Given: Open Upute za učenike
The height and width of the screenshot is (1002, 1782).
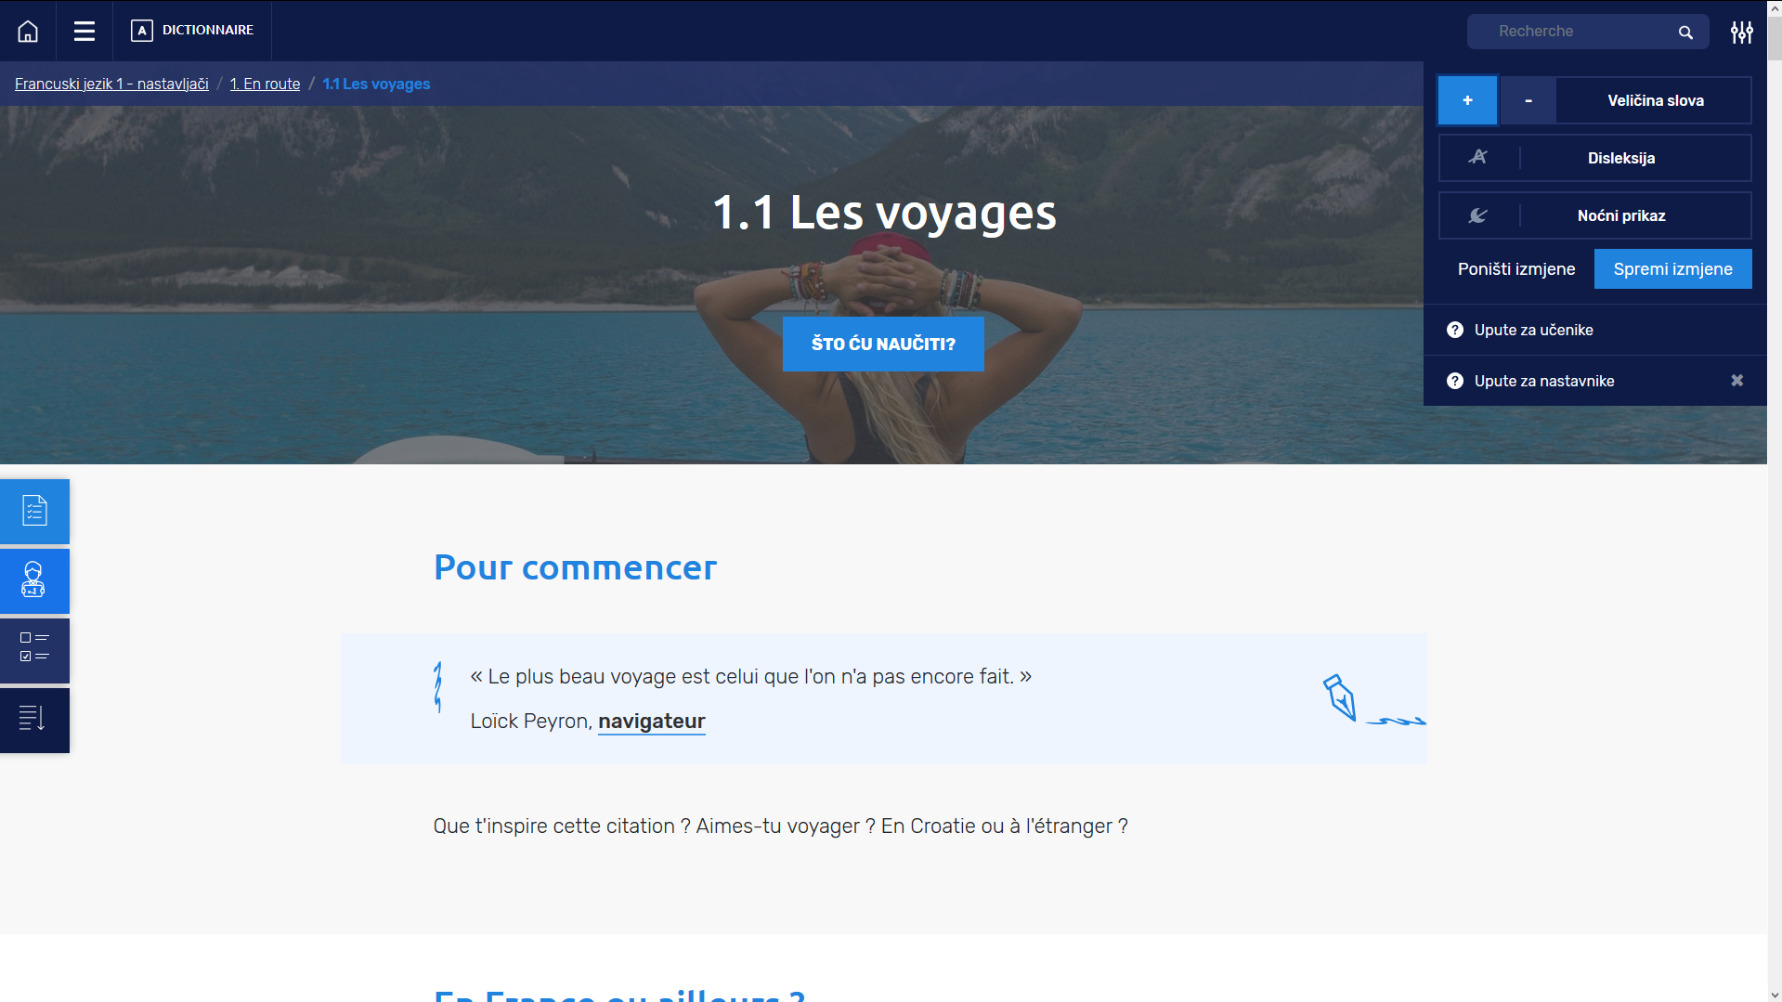Looking at the screenshot, I should (1533, 330).
